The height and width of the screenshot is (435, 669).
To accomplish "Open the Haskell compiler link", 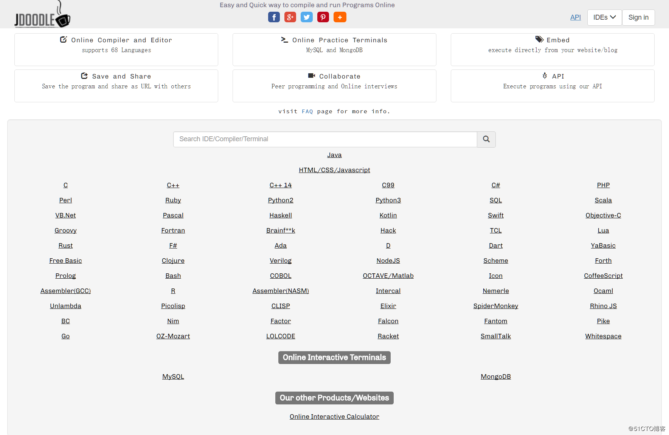I will pos(281,215).
